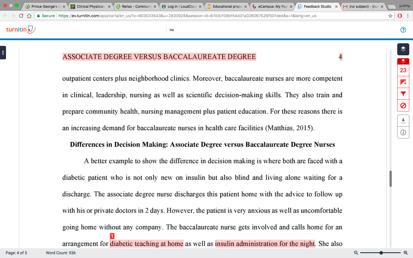Image resolution: width=413 pixels, height=258 pixels.
Task: Click the zoom in magnifier icon
Action: (406, 253)
